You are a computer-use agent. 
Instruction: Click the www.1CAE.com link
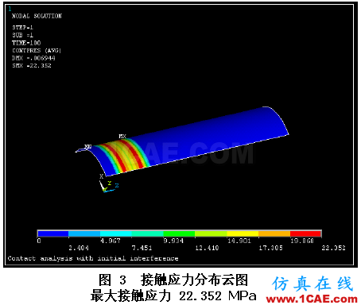312,299
